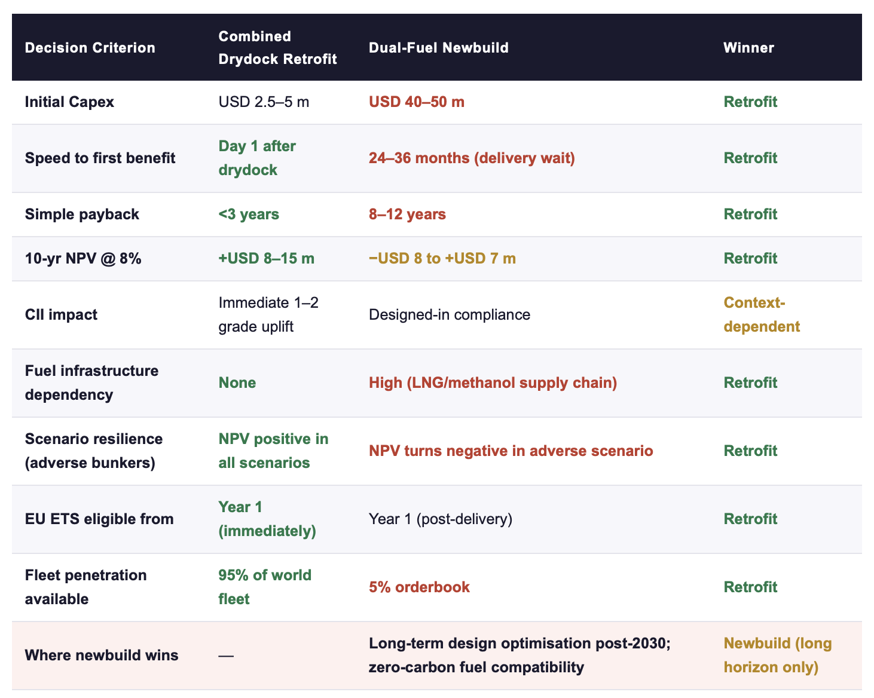This screenshot has height=698, width=874.
Task: Click the '8–12 years' cell
Action: click(407, 214)
